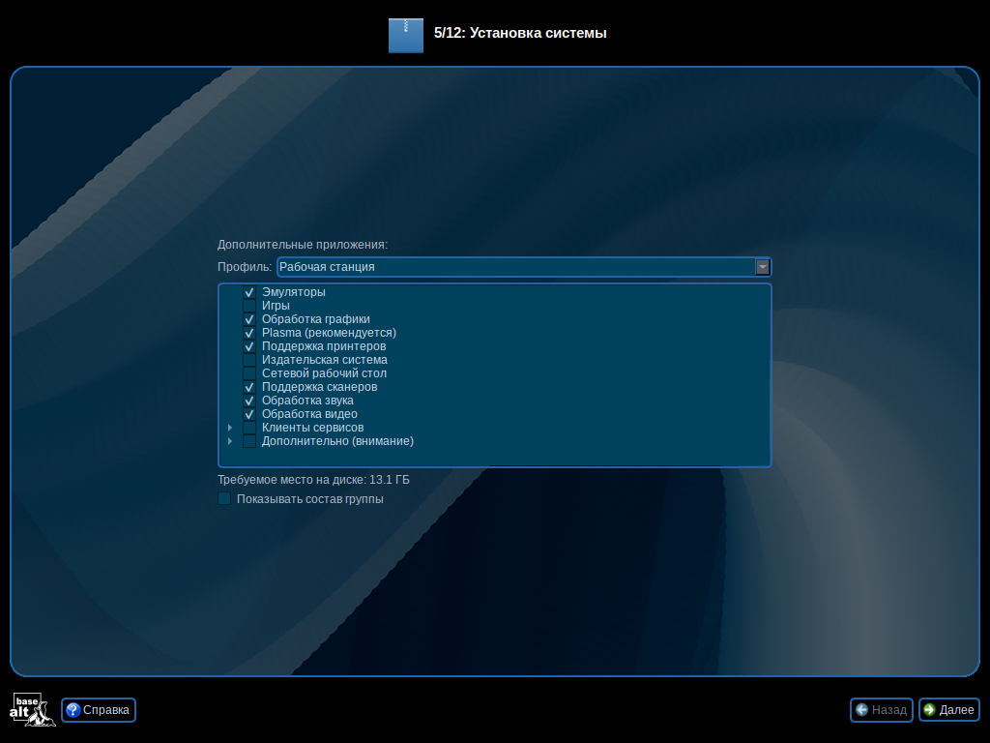Click the ALT Linux logo in the corner
990x743 pixels.
point(32,709)
